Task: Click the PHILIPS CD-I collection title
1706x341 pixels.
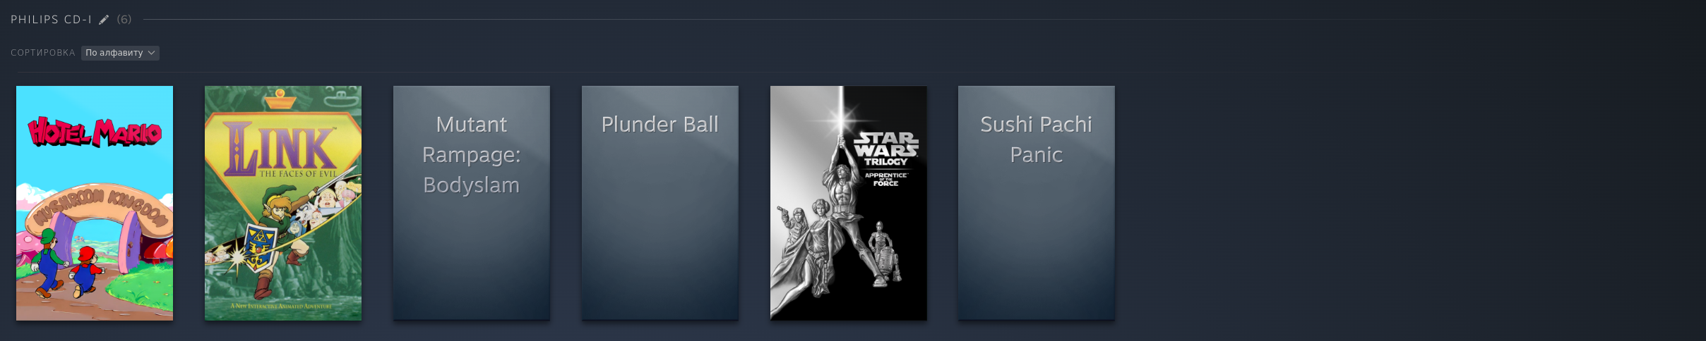Action: pyautogui.click(x=51, y=20)
